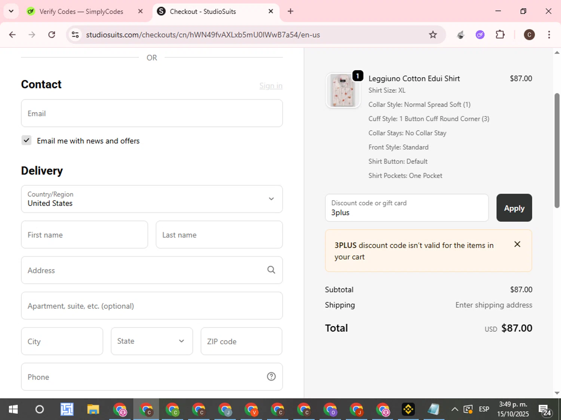Open the notepad app on taskbar
561x420 pixels.
click(x=434, y=410)
